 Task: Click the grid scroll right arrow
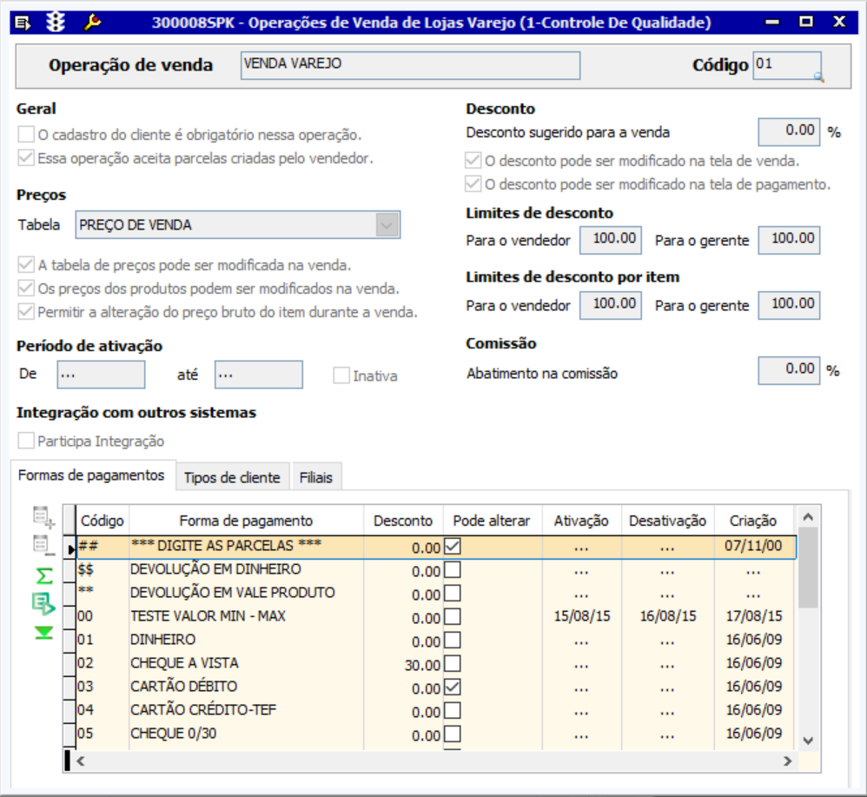(787, 761)
